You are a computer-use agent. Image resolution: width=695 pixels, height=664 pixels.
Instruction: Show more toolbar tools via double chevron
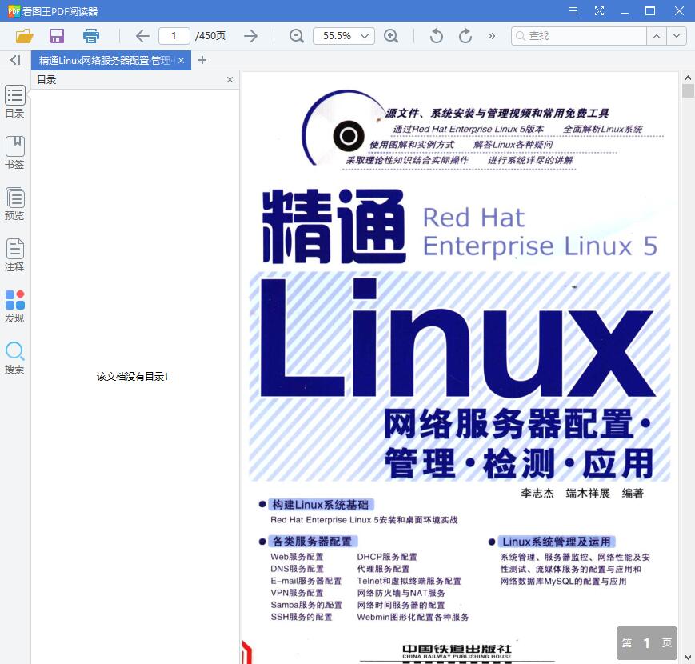pos(491,36)
